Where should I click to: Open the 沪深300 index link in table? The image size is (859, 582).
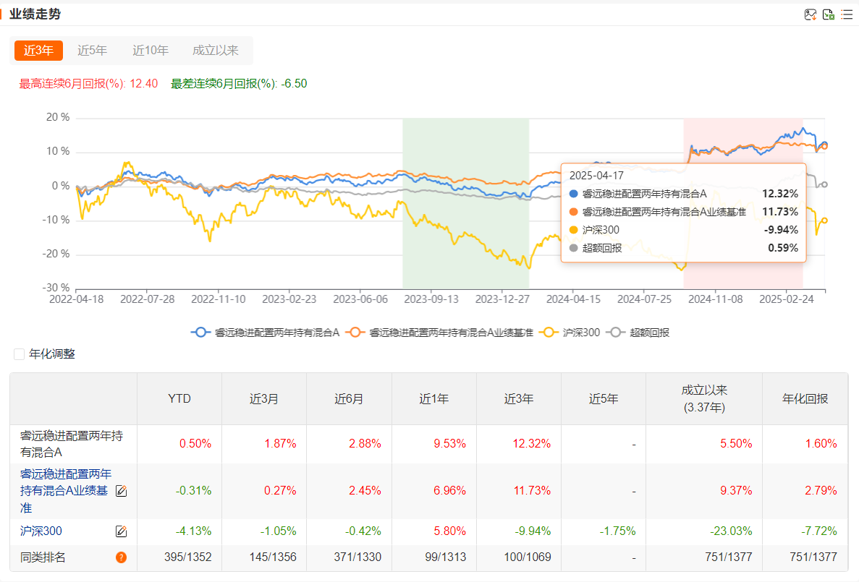(x=41, y=531)
